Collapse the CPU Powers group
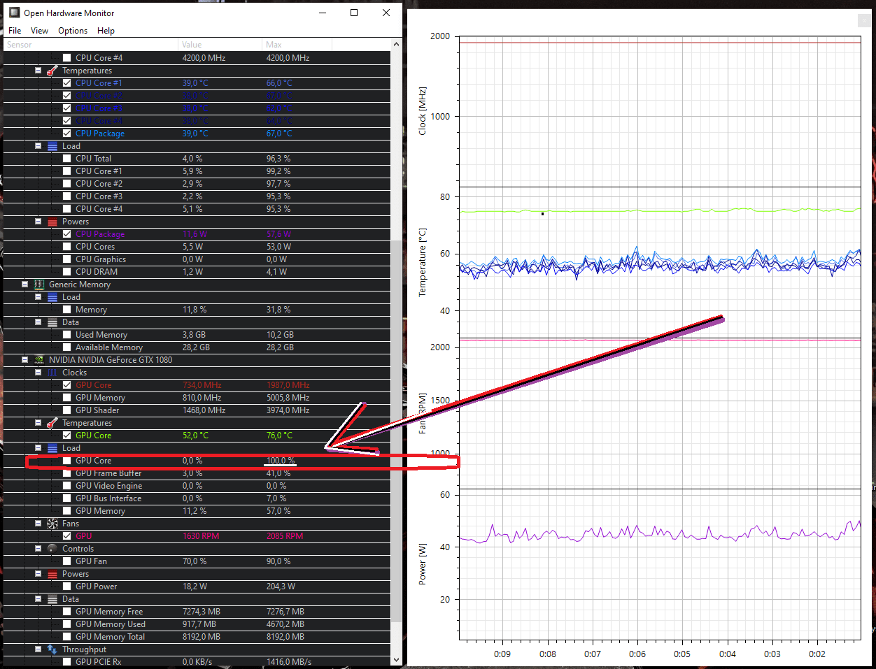 click(x=38, y=222)
